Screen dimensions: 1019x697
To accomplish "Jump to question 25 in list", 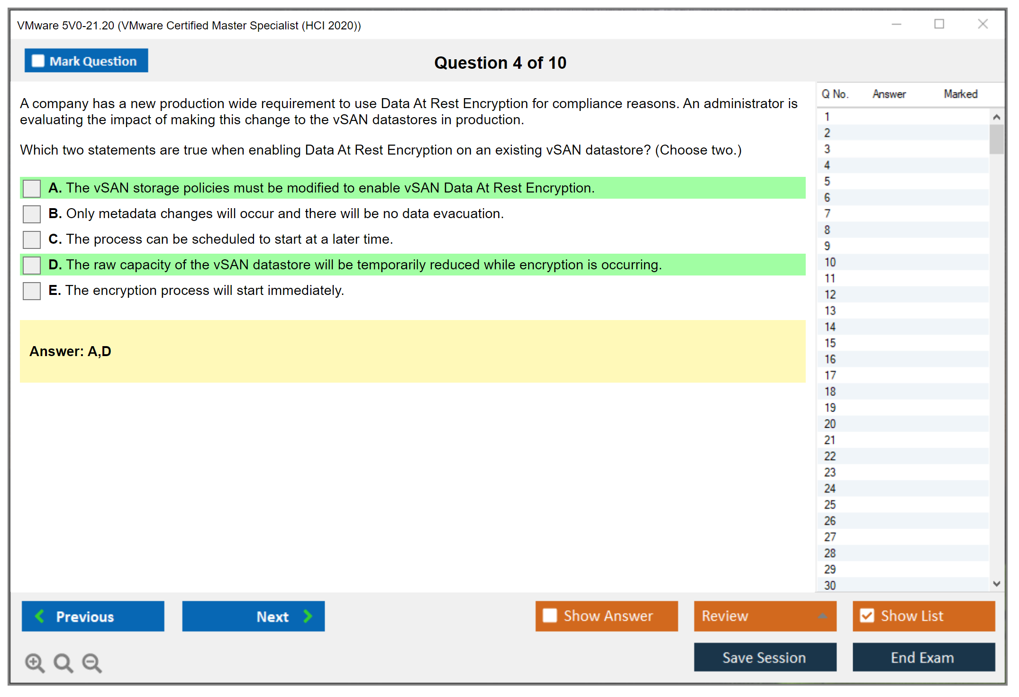I will [x=830, y=504].
